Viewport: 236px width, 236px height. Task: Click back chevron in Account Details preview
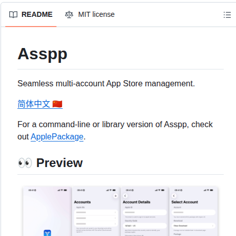point(125,196)
